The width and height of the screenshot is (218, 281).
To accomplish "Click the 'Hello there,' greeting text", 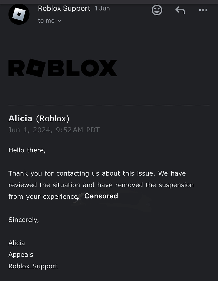I will coord(27,150).
